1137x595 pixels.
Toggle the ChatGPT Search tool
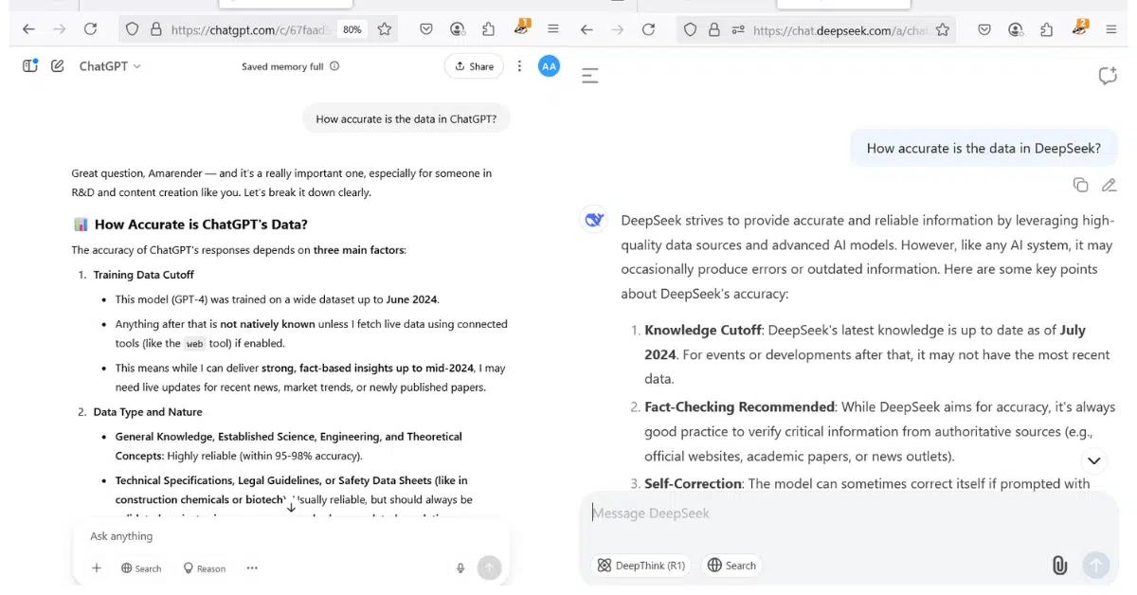click(x=141, y=568)
